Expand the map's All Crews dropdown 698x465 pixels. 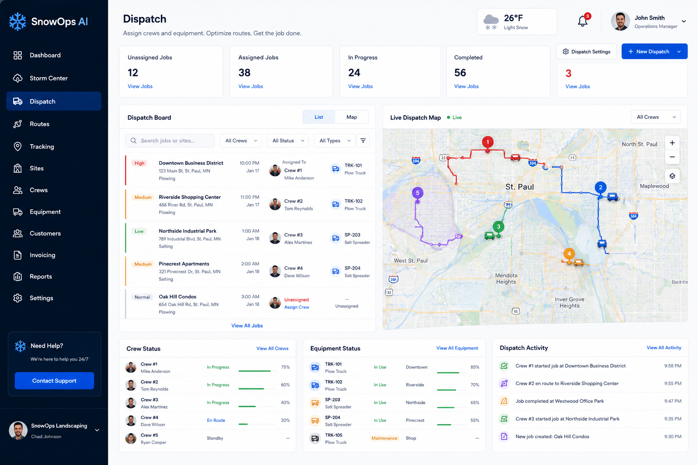point(656,117)
